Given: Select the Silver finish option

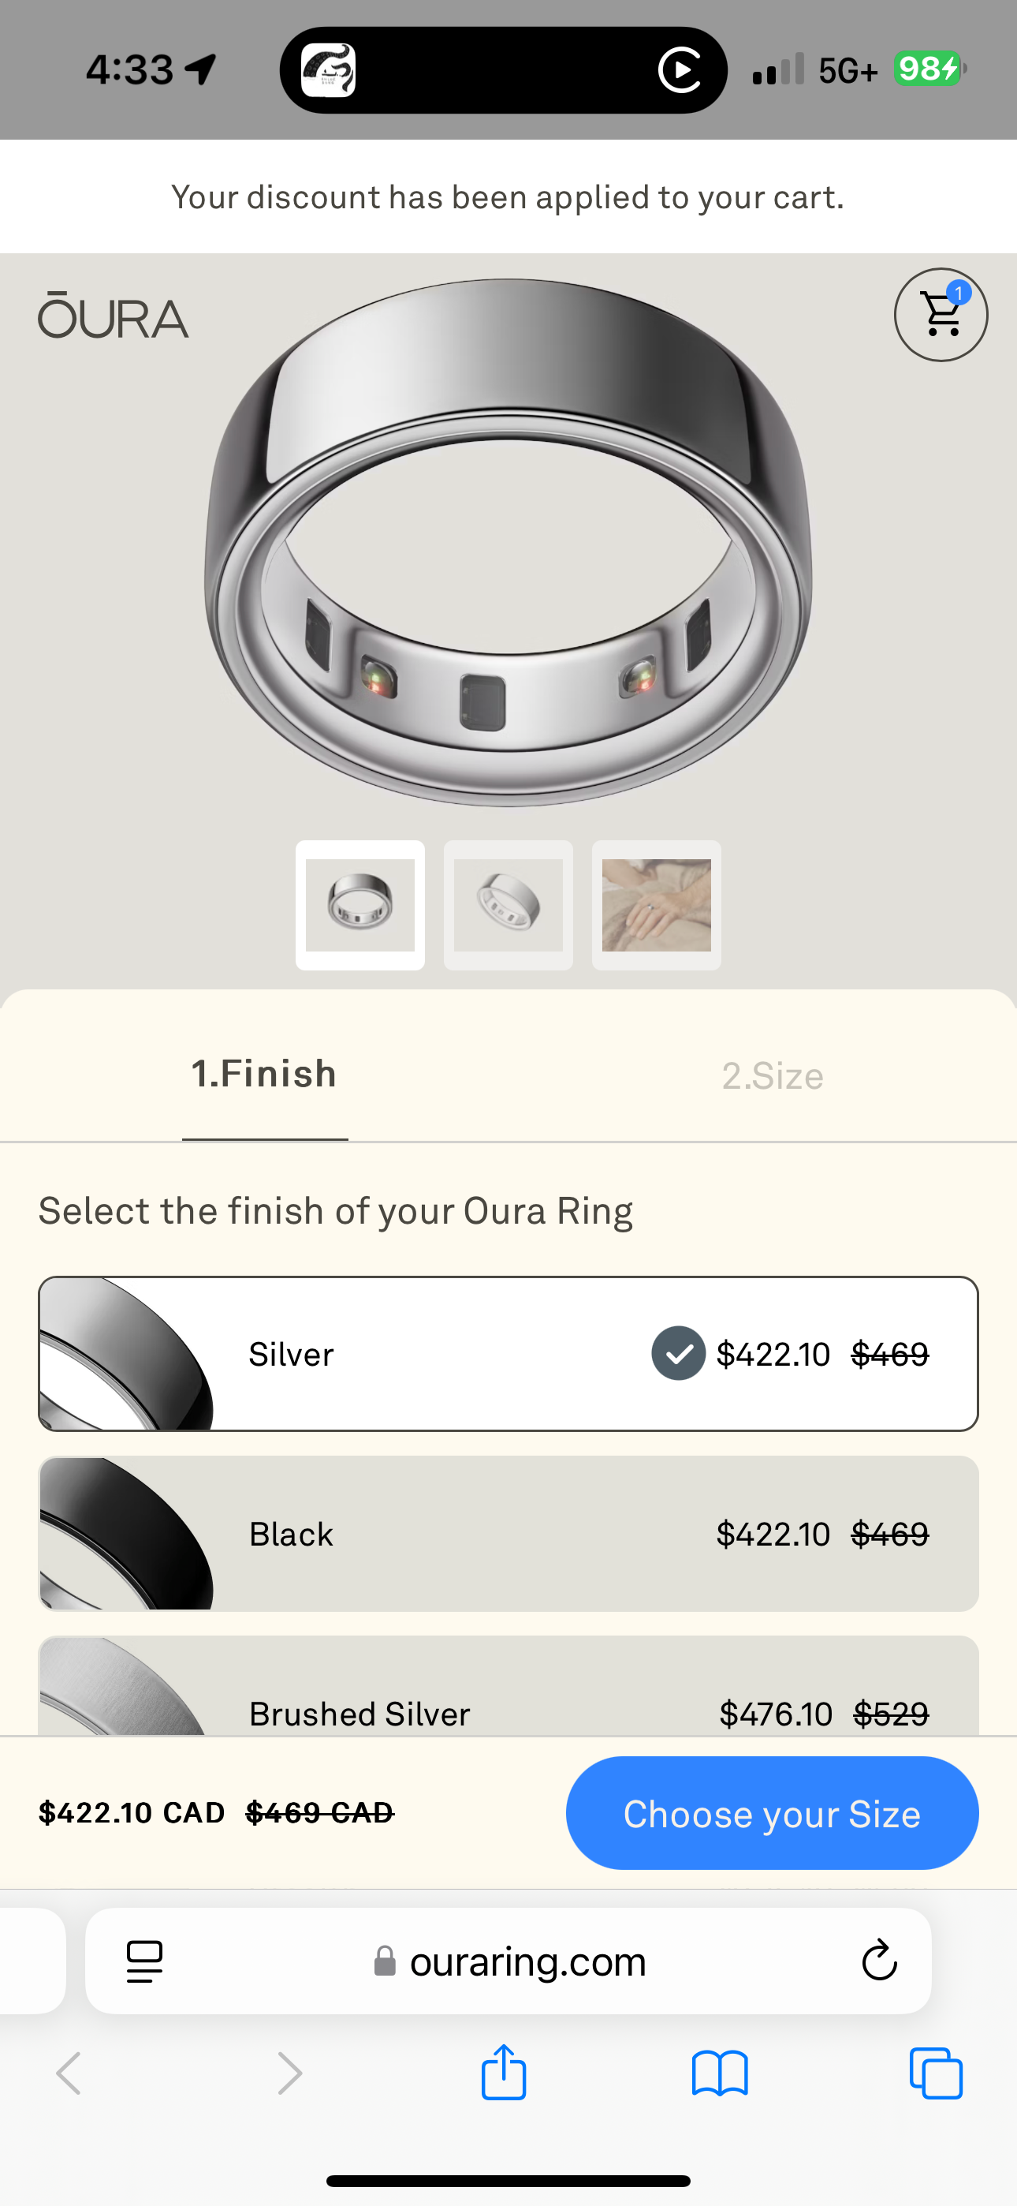Looking at the screenshot, I should tap(508, 1353).
